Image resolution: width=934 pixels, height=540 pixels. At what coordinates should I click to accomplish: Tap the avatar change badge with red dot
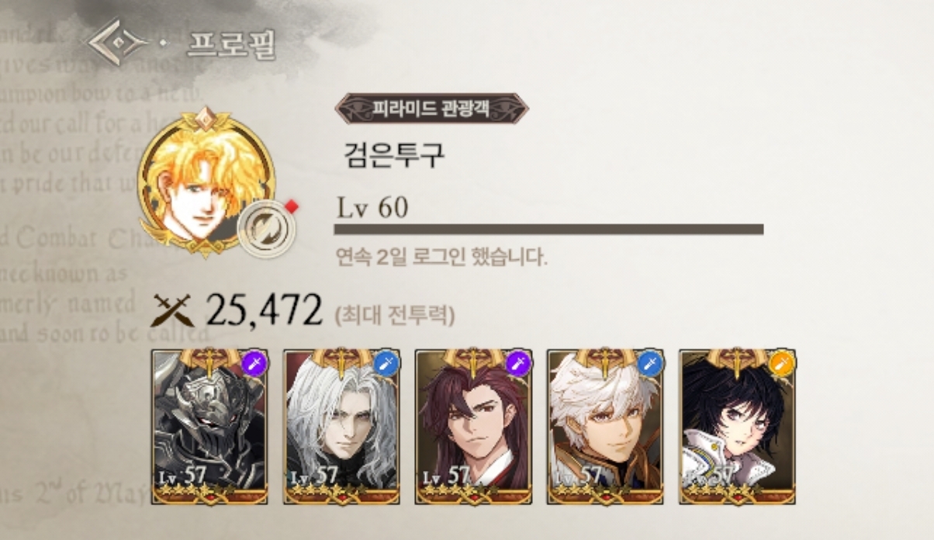268,230
